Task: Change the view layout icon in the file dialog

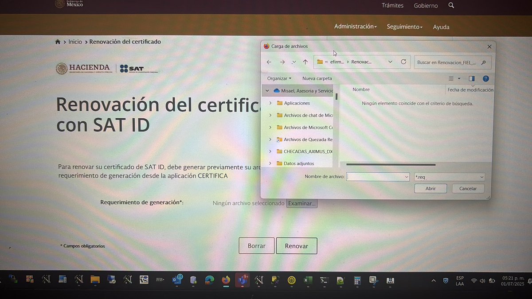Action: [x=451, y=79]
